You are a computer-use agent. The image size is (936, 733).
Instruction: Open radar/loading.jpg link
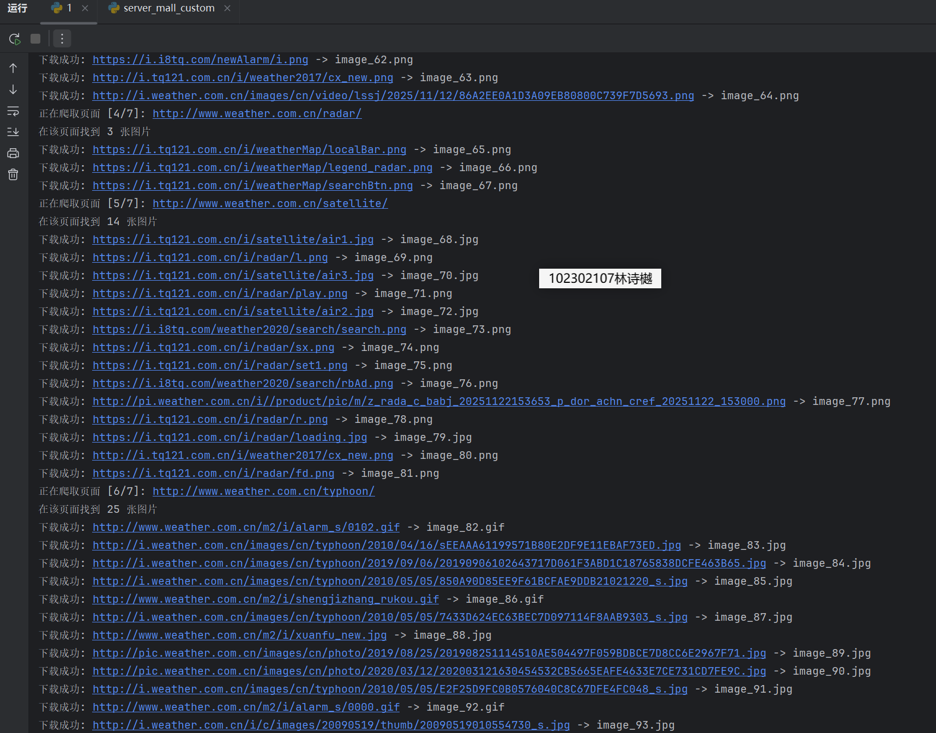pos(230,437)
